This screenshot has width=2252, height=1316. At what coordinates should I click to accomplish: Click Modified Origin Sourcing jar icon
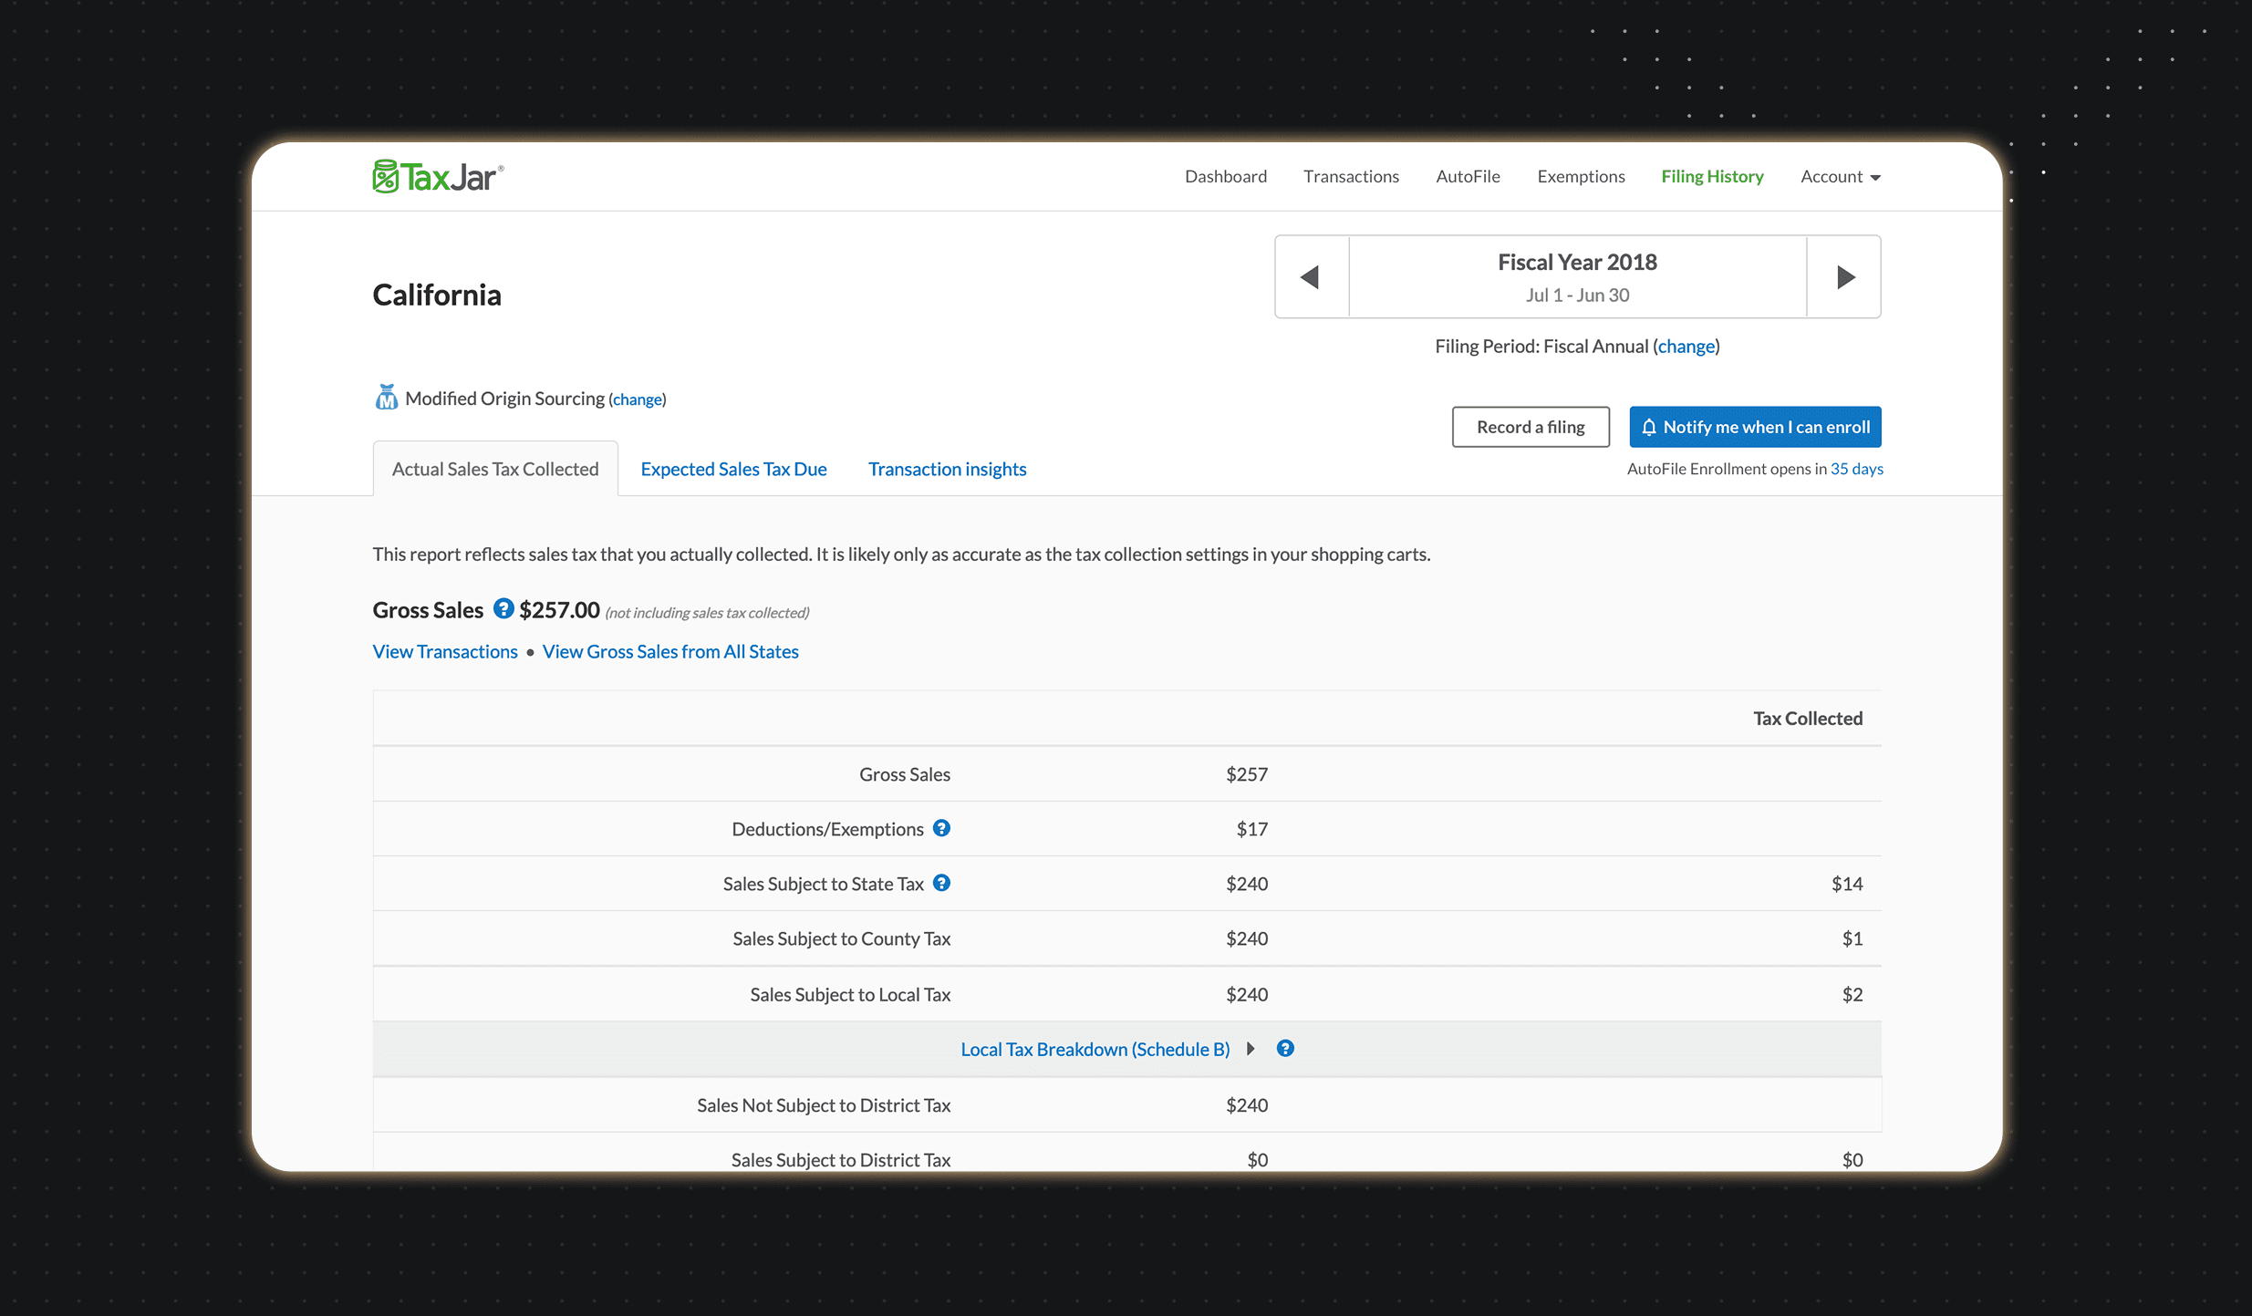pyautogui.click(x=386, y=398)
